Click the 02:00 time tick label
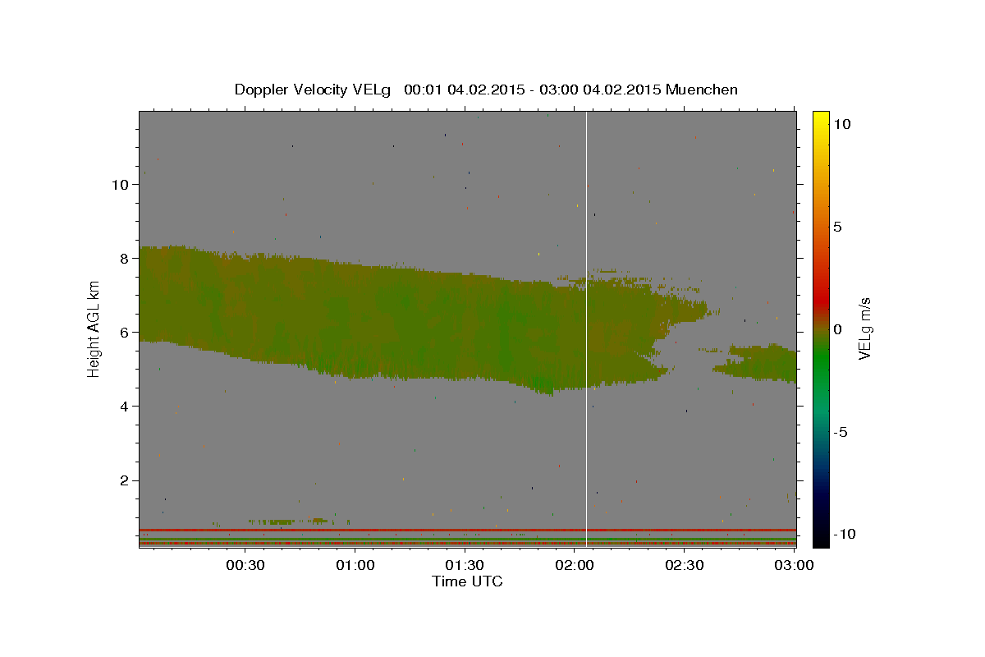 [575, 565]
